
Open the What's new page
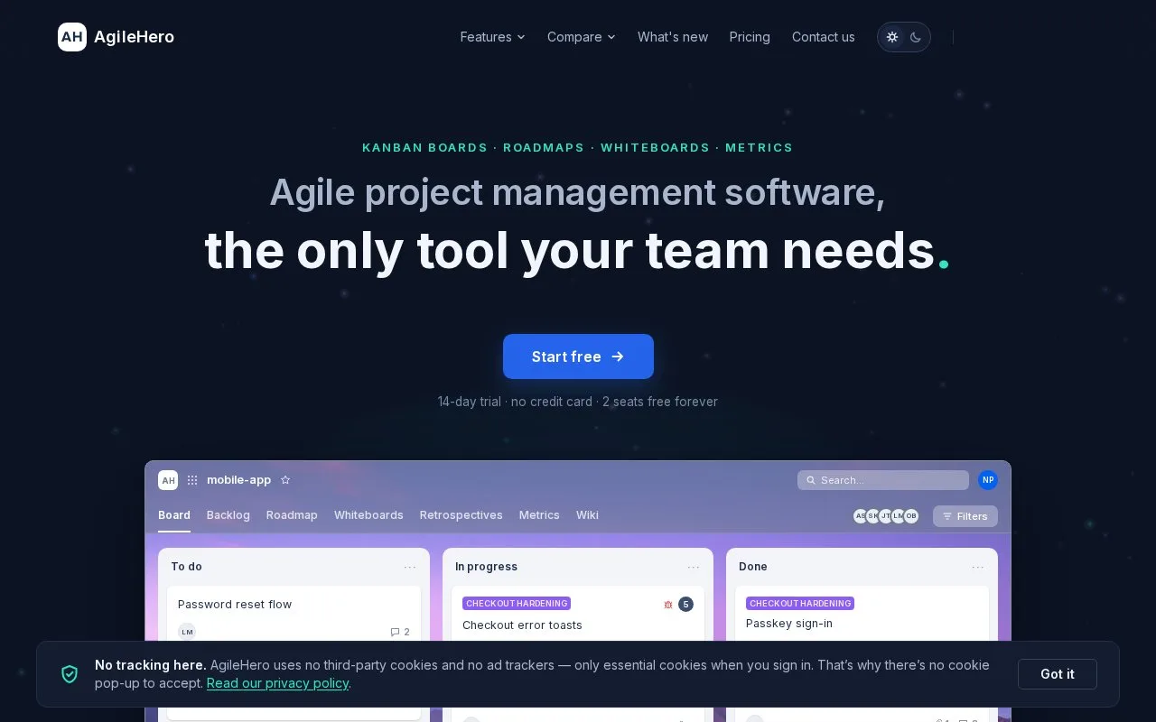click(673, 37)
